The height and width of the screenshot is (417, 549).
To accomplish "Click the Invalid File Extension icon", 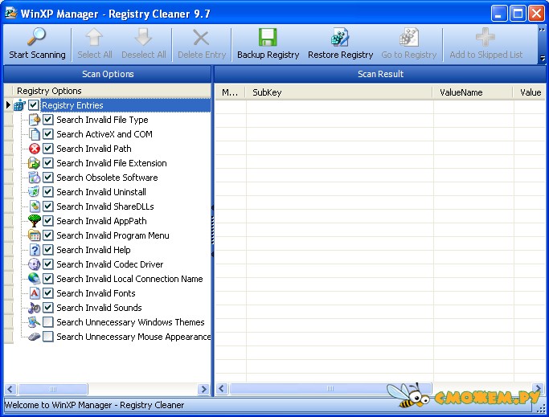I will click(35, 163).
